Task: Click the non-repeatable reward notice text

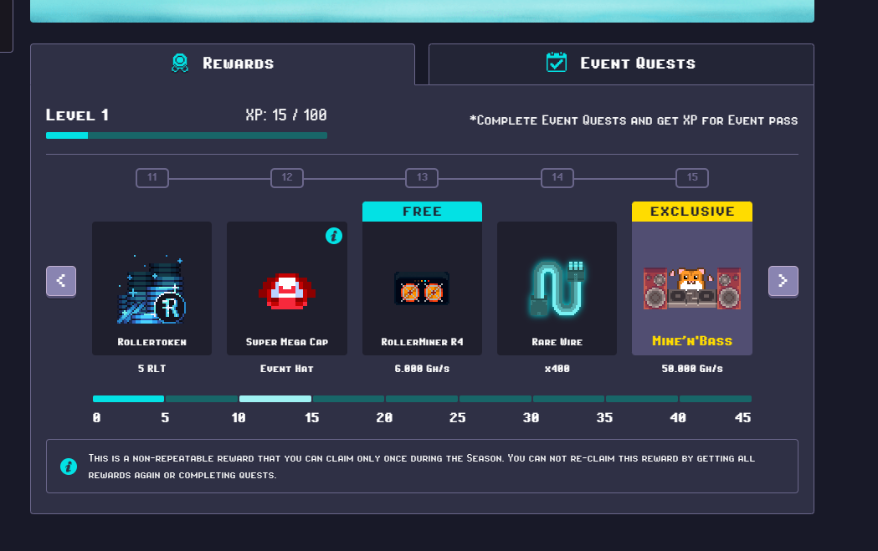Action: 421,467
